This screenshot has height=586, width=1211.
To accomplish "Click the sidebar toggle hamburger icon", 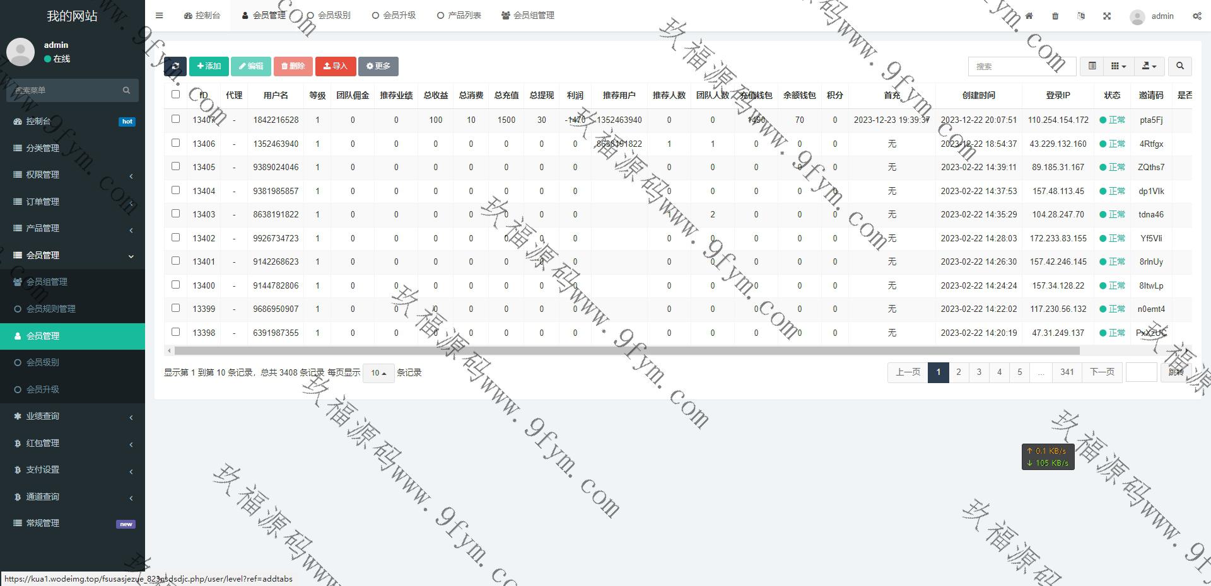I will (x=159, y=16).
